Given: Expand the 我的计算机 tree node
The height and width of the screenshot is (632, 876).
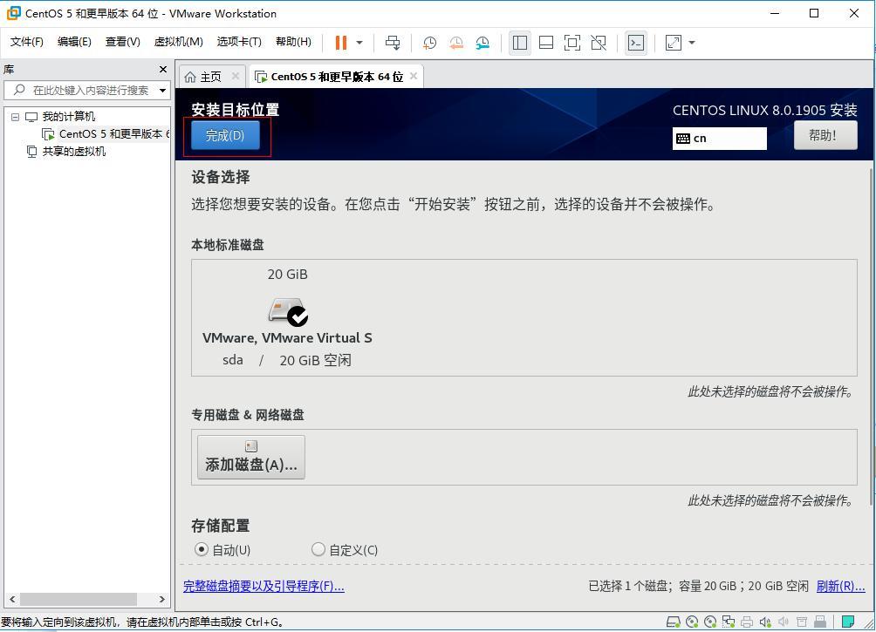Looking at the screenshot, I should point(14,116).
